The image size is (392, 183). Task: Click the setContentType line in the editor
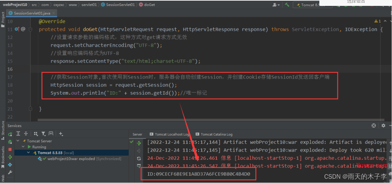[125, 61]
